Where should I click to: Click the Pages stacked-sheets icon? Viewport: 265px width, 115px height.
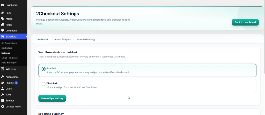[3, 25]
